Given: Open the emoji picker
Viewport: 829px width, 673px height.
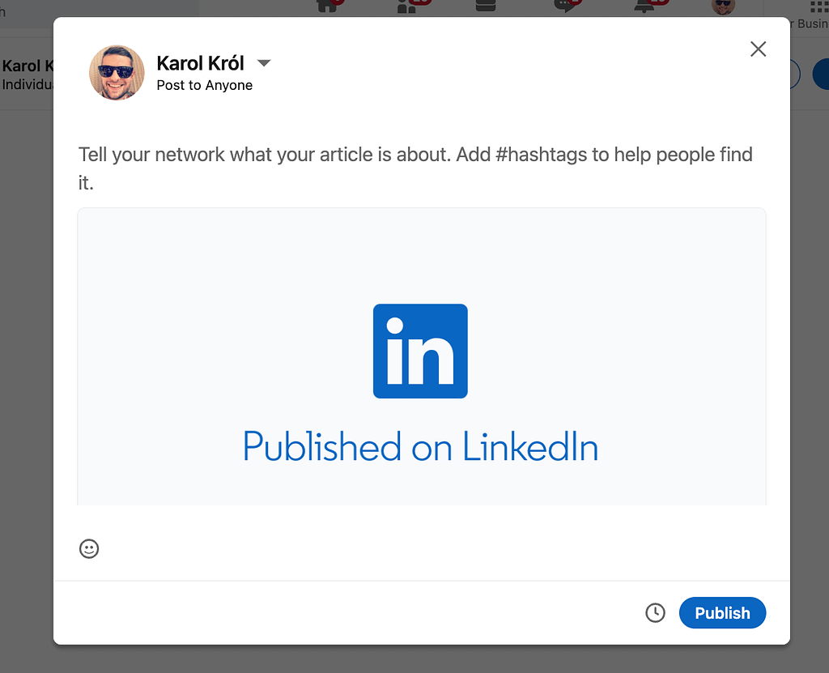Looking at the screenshot, I should click(x=89, y=549).
